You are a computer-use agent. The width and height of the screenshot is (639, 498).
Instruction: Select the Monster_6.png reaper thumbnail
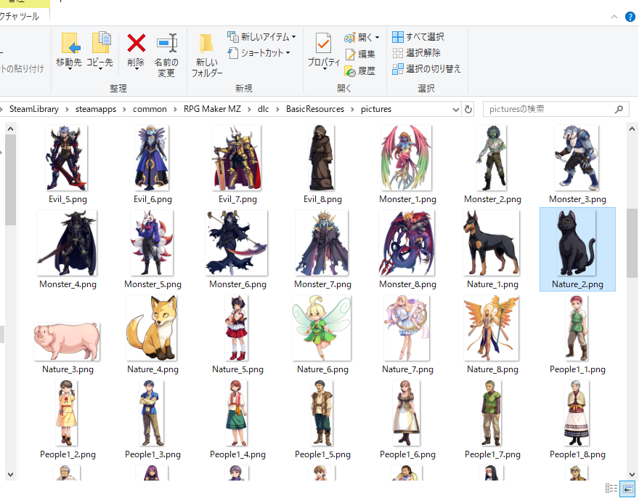click(x=237, y=243)
